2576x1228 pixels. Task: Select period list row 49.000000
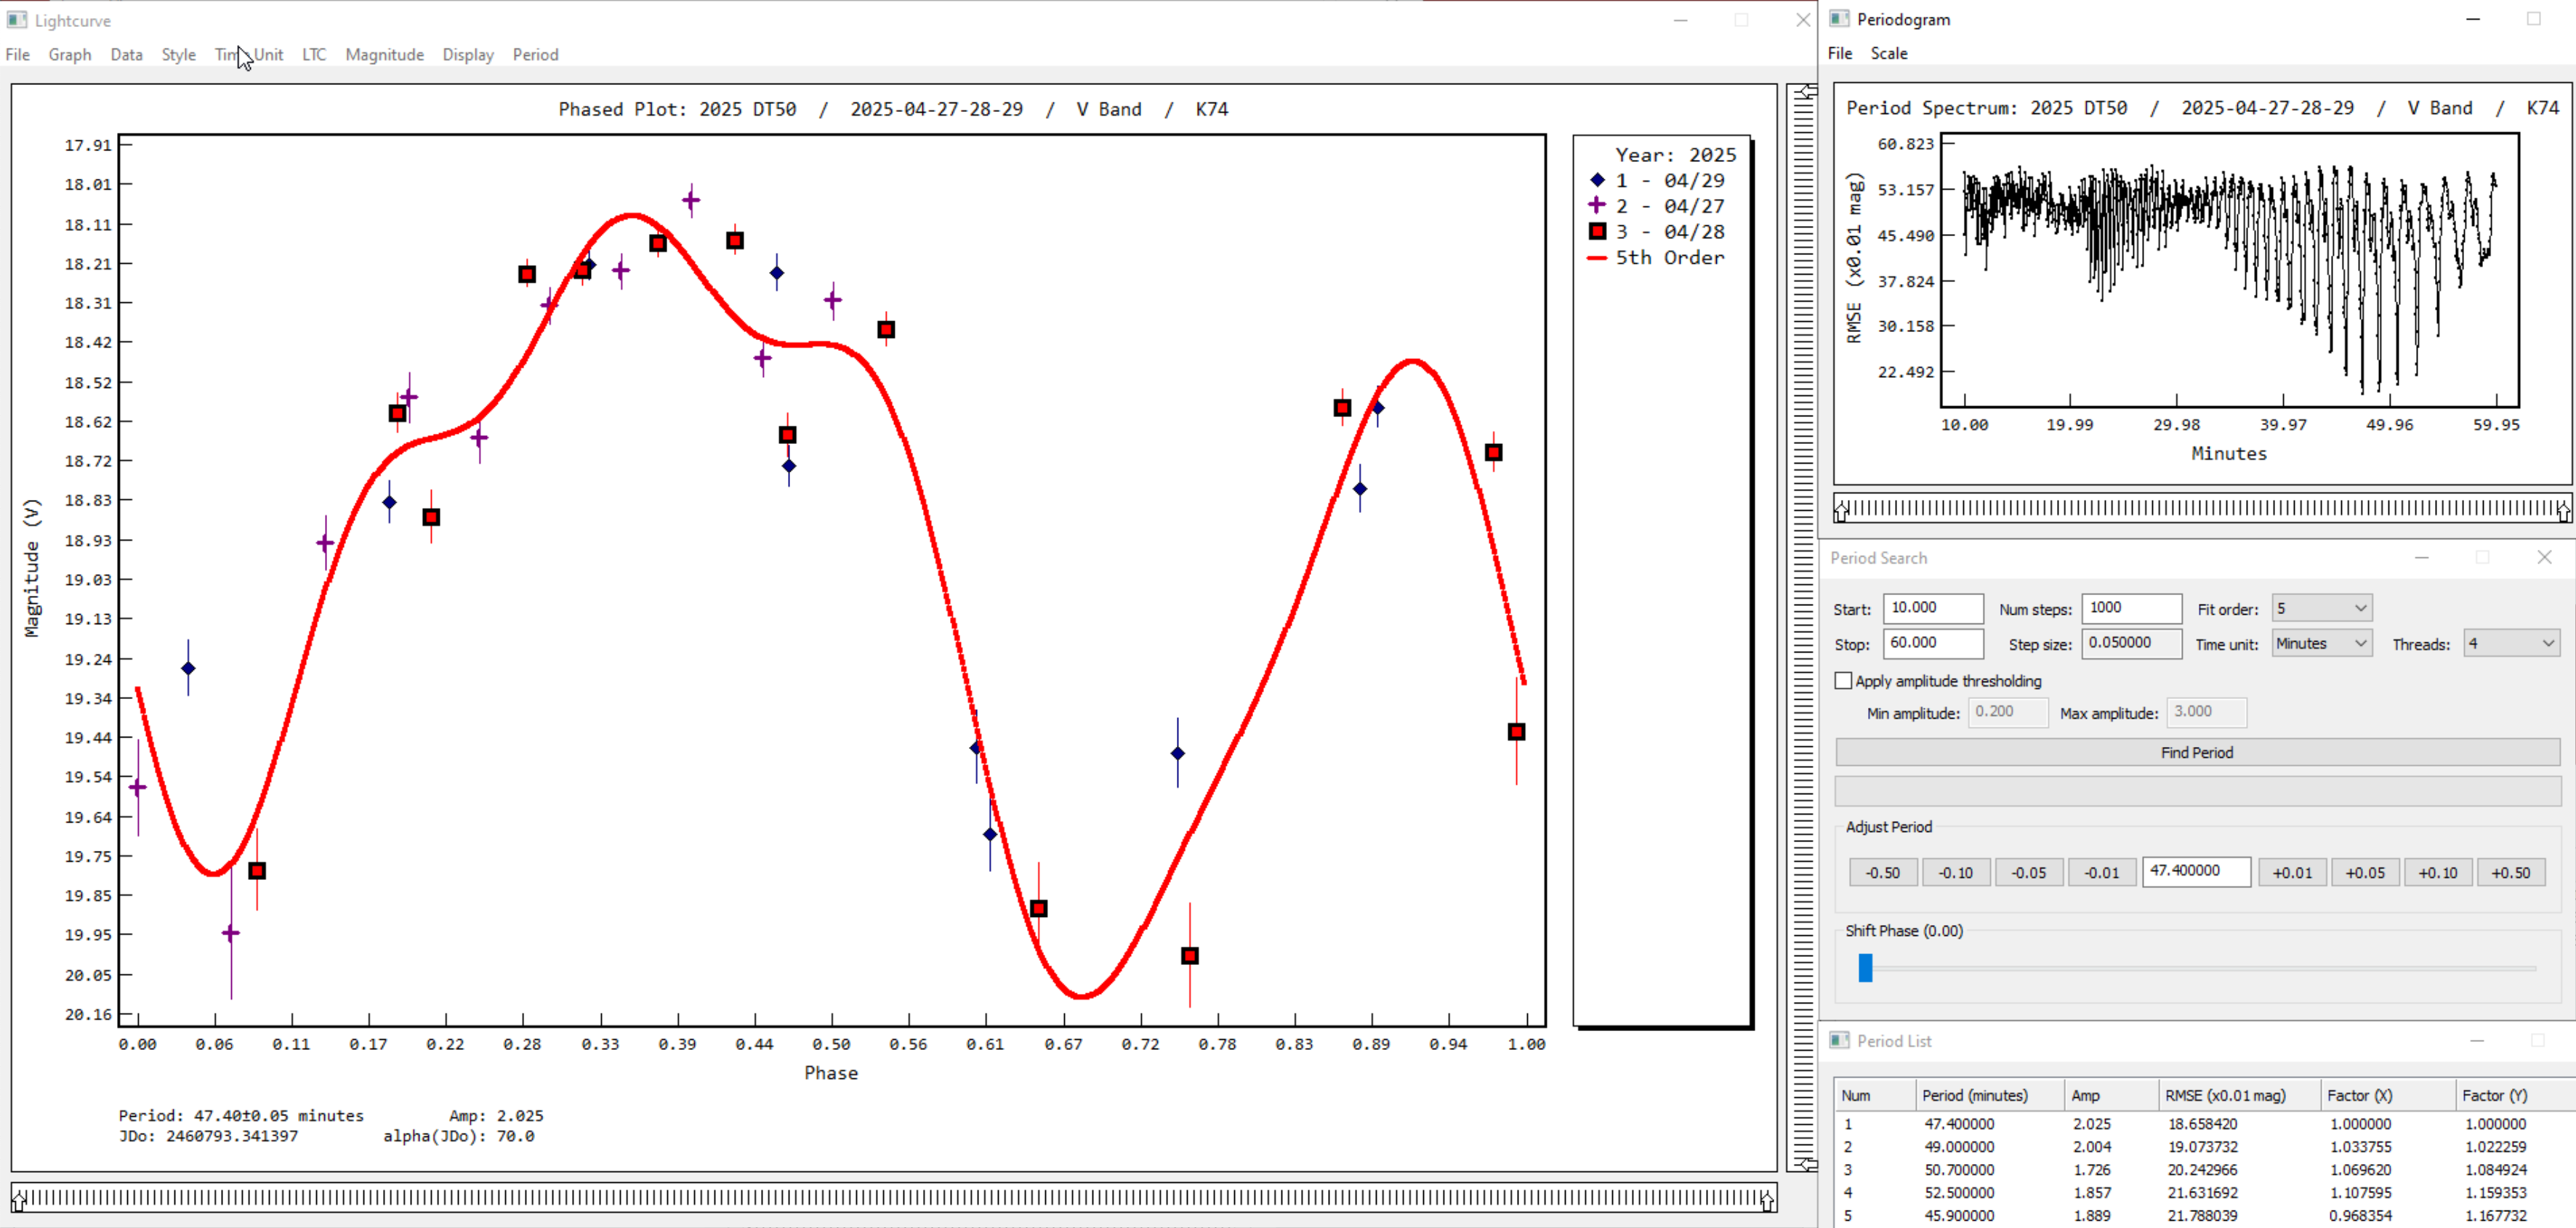tap(2205, 1147)
